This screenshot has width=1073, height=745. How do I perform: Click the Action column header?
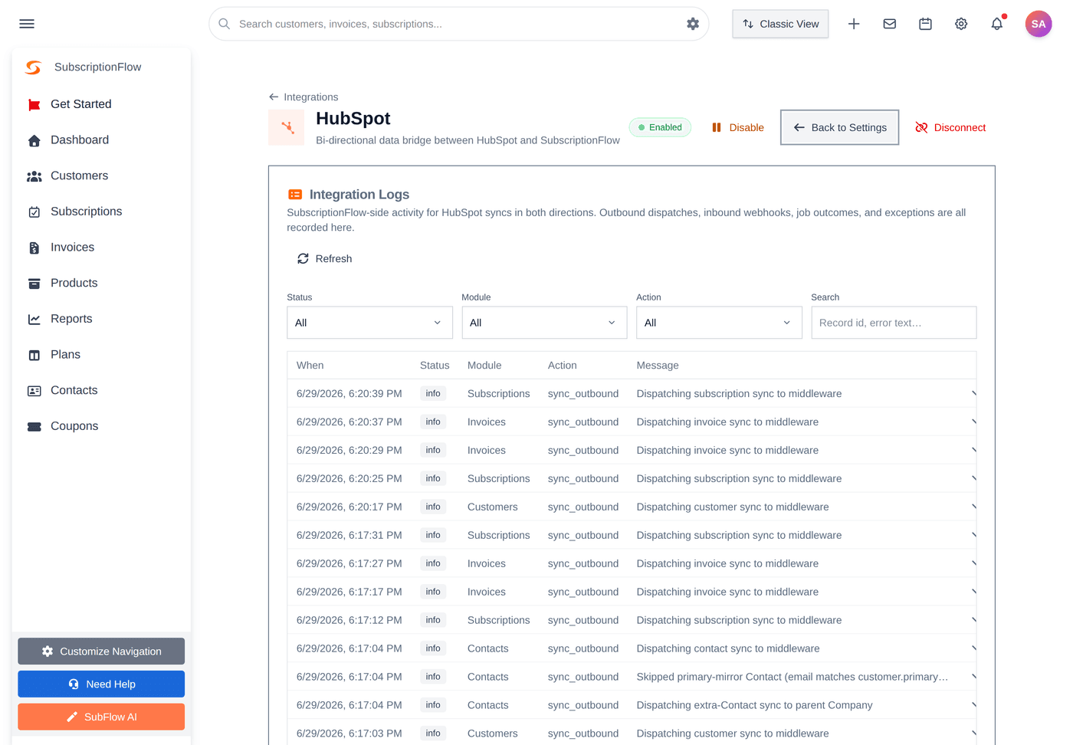click(563, 366)
